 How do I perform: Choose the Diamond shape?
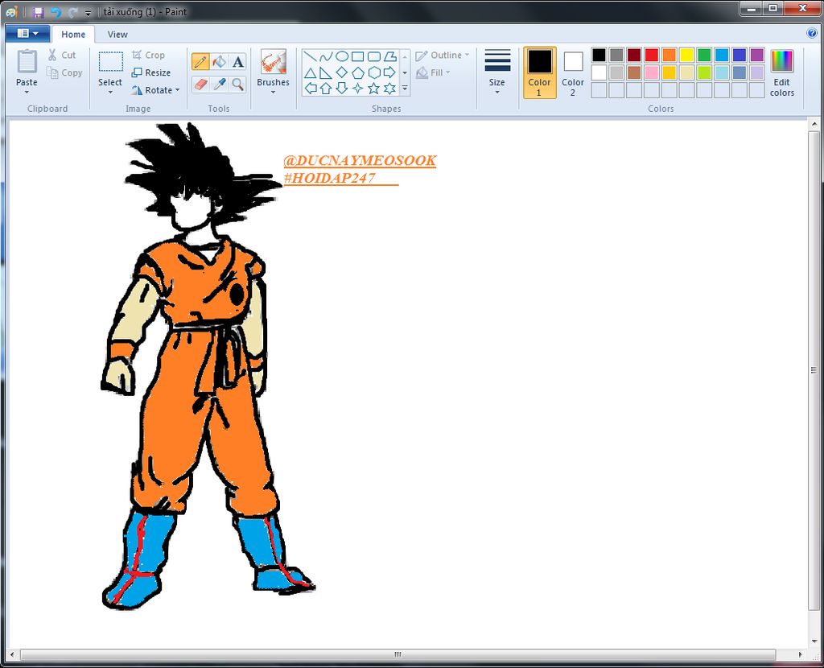(341, 72)
